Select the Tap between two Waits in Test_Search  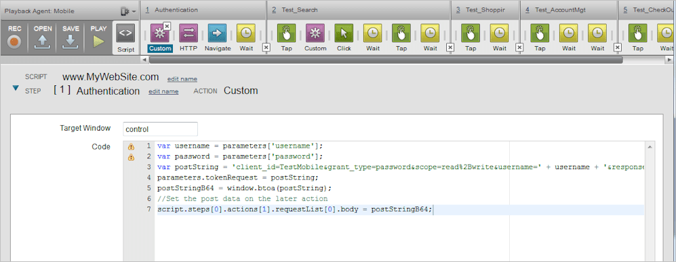click(401, 34)
